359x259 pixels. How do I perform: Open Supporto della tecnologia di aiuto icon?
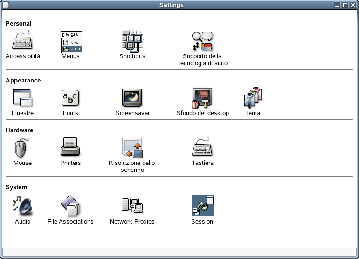point(202,41)
